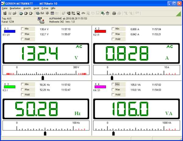Image resolution: width=183 pixels, height=141 pixels.
Task: Click the crosshair toolbar icon
Action: coord(47,13)
